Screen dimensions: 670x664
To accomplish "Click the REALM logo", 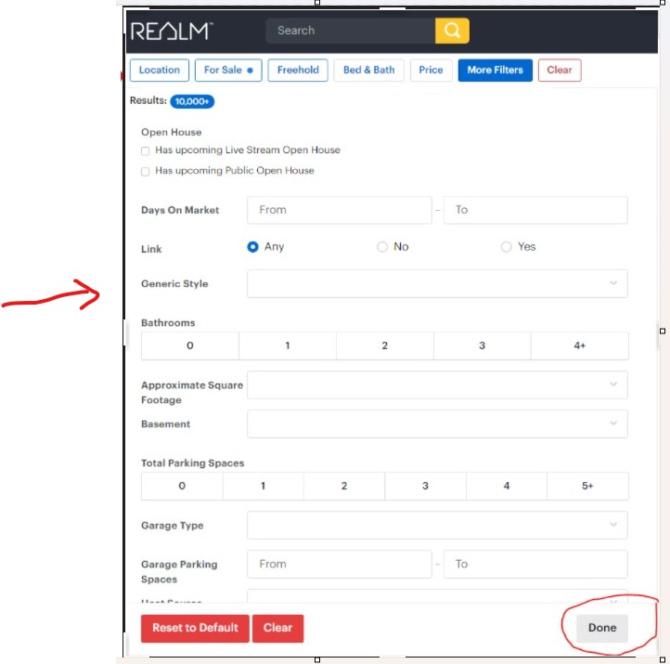I will click(x=172, y=31).
